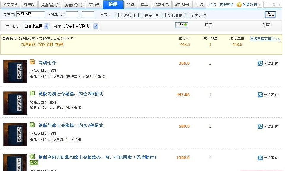Toggle the 官方合作 checkbox
Image resolution: width=286 pixels, height=171 pixels.
point(187,15)
